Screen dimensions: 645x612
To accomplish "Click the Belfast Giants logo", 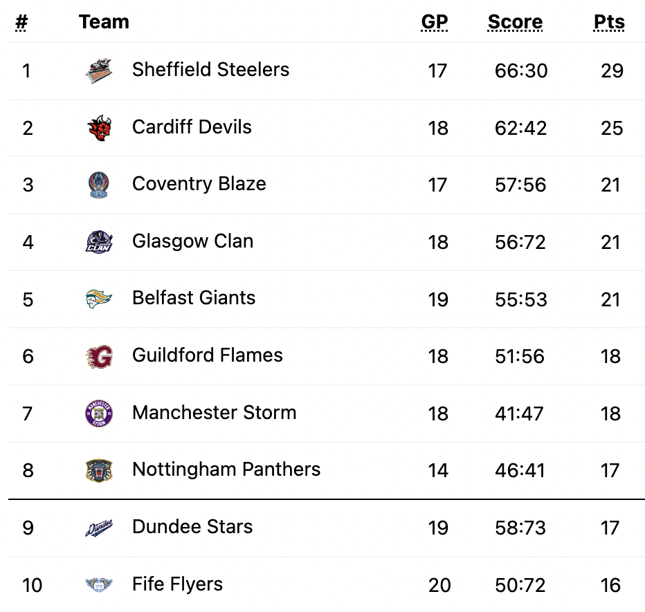I will (99, 299).
